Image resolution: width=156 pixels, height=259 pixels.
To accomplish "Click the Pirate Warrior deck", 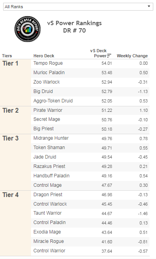I will tap(48, 110).
